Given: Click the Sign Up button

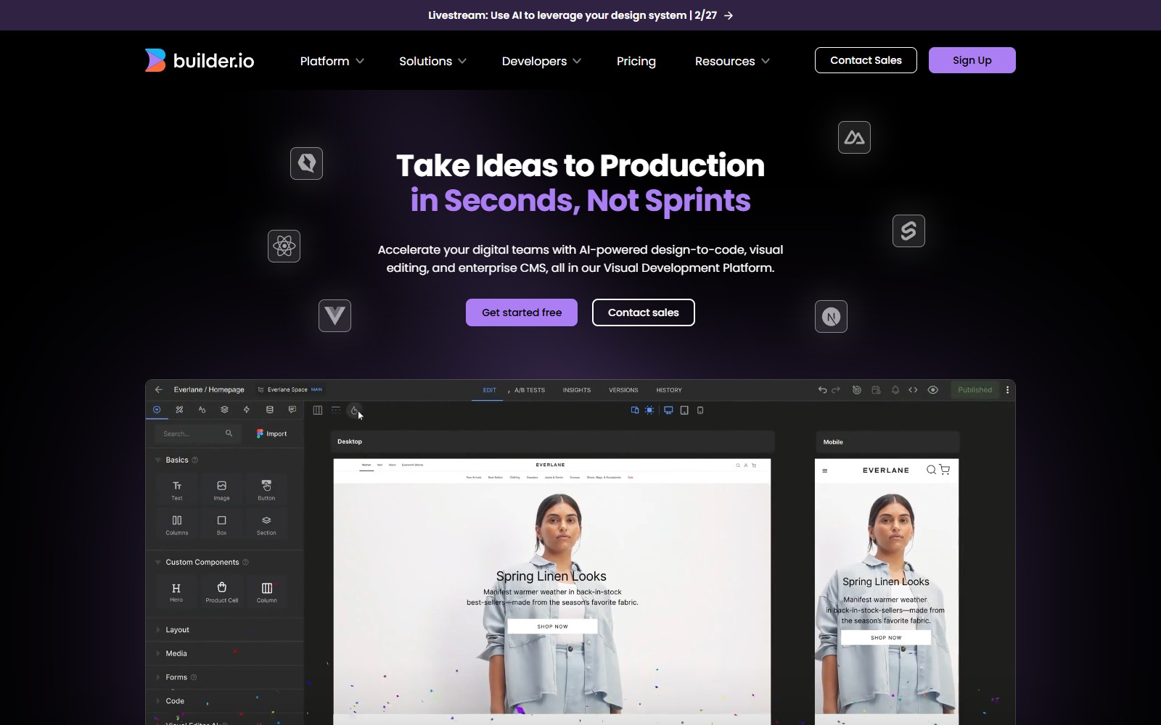Looking at the screenshot, I should pos(972,60).
